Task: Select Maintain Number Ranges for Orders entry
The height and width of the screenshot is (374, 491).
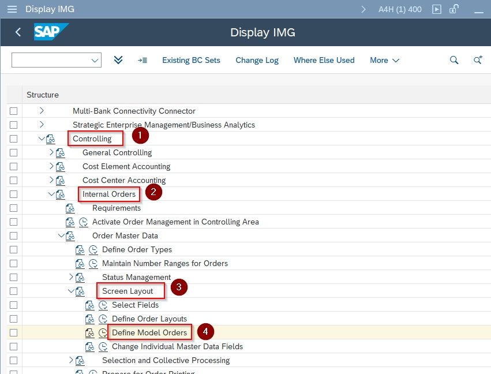Action: (x=164, y=263)
